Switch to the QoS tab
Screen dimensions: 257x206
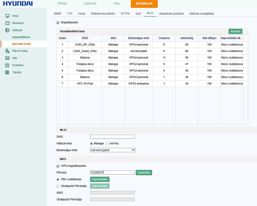coord(138,14)
